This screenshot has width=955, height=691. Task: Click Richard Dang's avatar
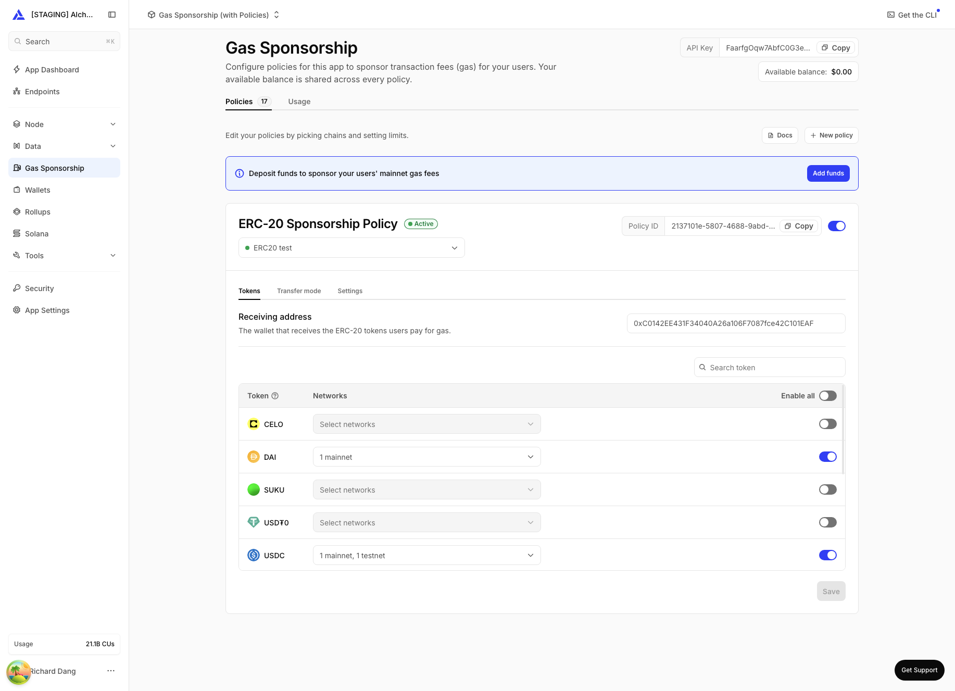(x=19, y=672)
